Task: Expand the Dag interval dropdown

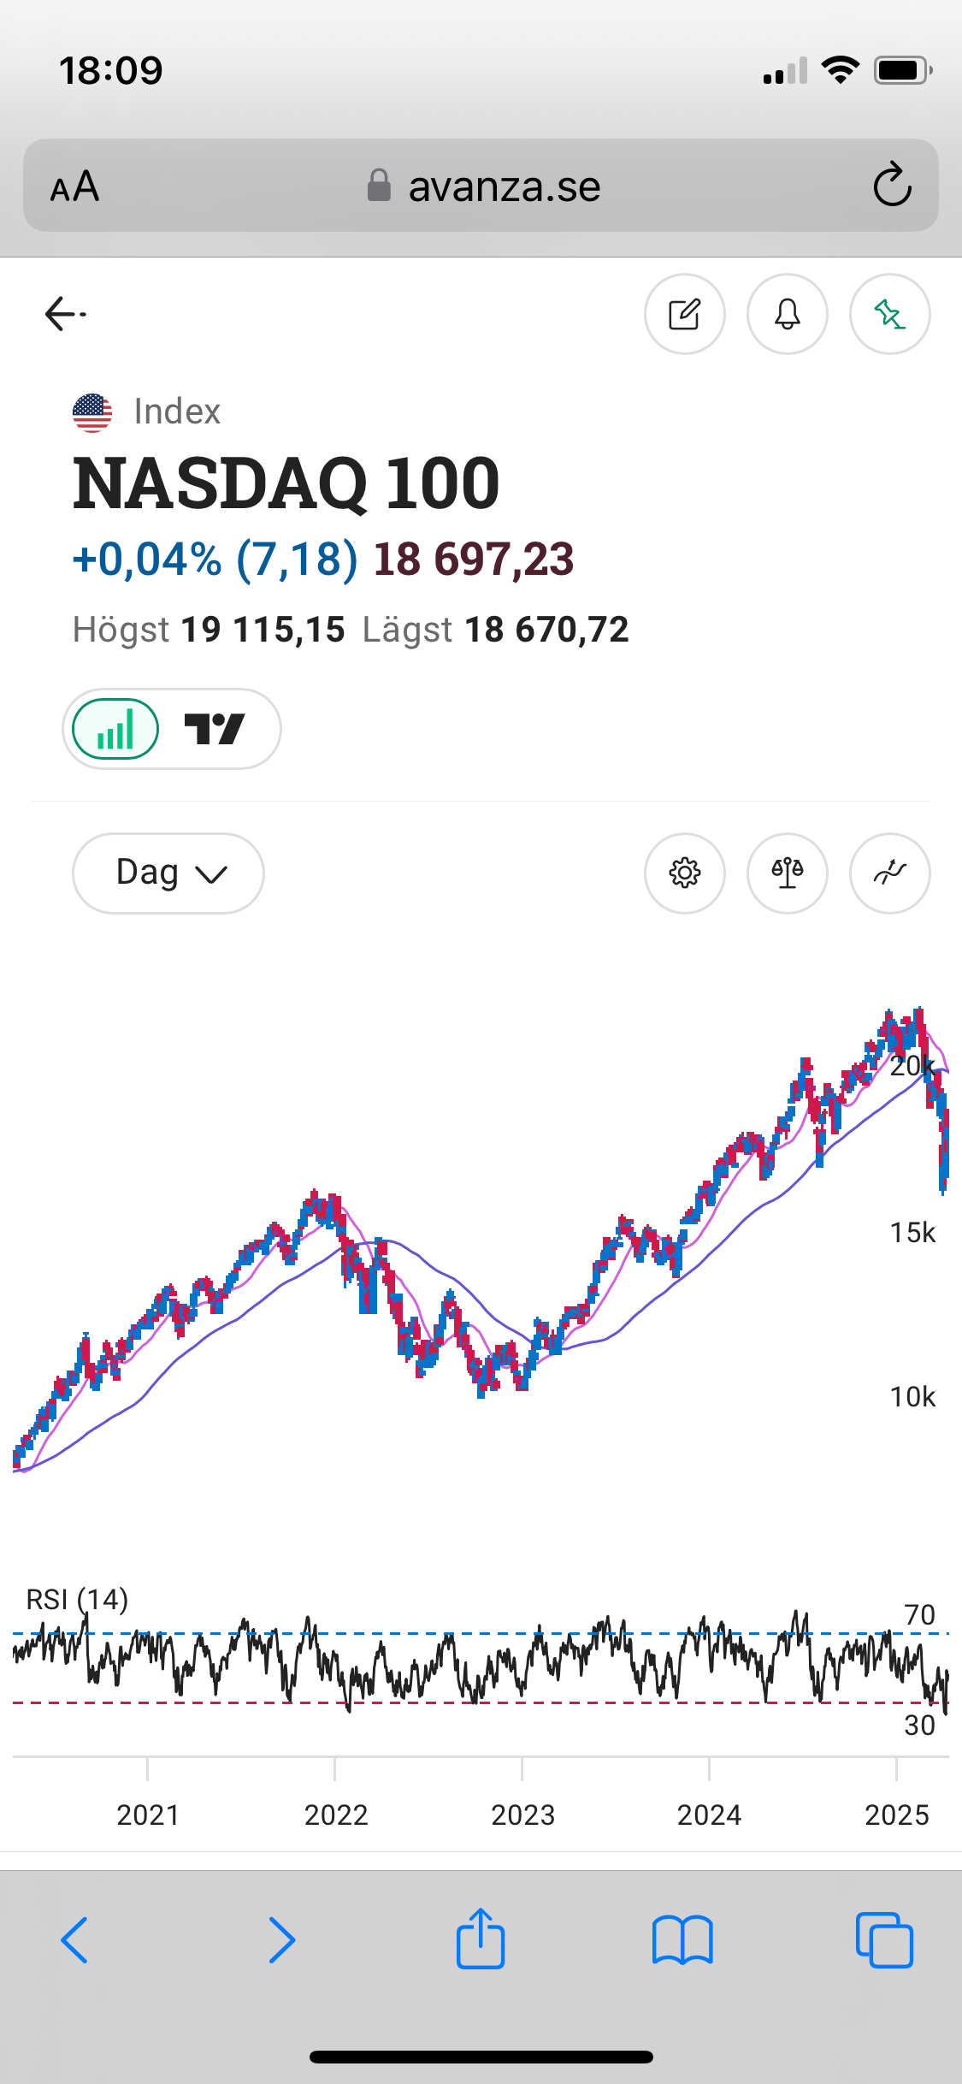Action: click(168, 873)
